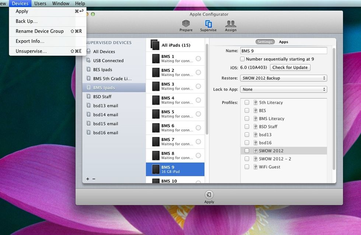
Task: Click the BES Ipads group icon
Action: click(88, 69)
